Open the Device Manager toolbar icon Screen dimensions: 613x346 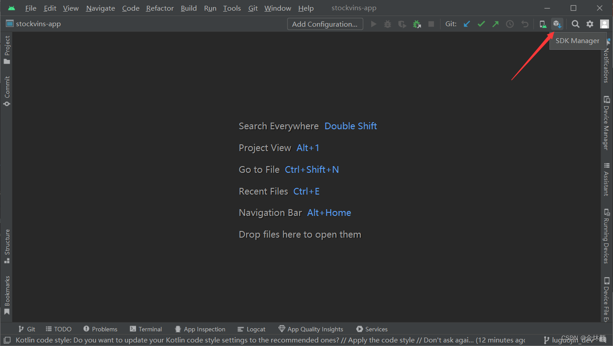(x=543, y=24)
